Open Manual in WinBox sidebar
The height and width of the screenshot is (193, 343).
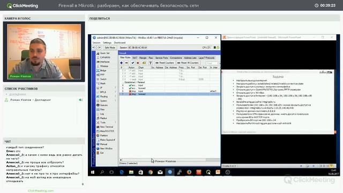click(102, 144)
